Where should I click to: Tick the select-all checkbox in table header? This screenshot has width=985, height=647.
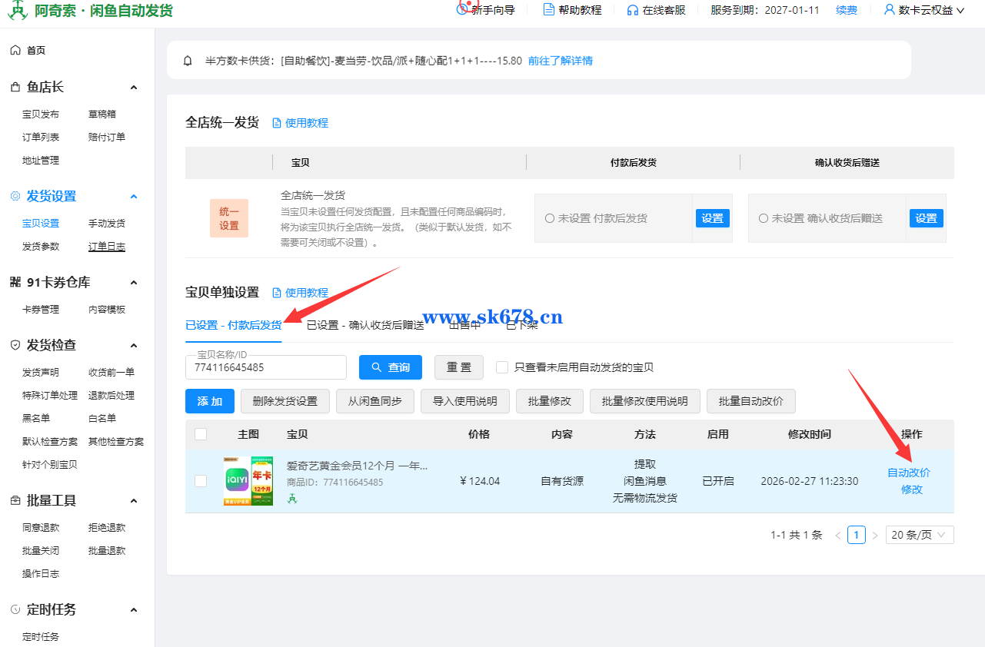(201, 434)
